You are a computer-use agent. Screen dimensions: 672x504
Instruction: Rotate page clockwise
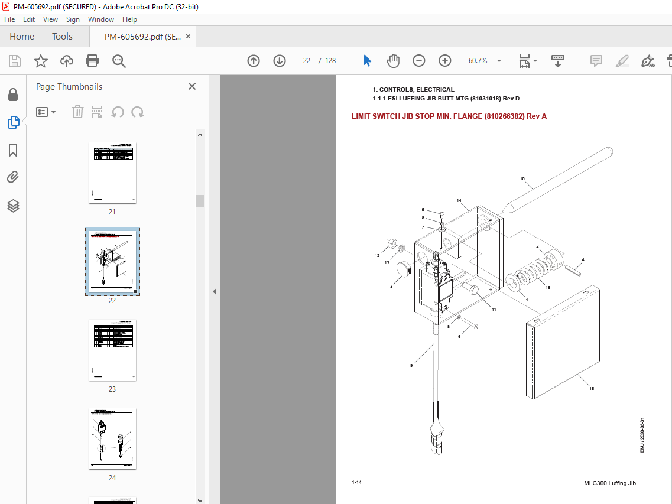tap(138, 112)
